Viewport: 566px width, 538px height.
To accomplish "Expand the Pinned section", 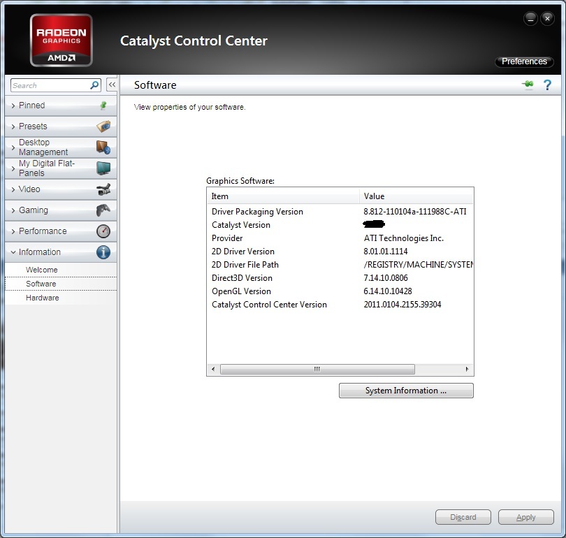I will coord(61,106).
